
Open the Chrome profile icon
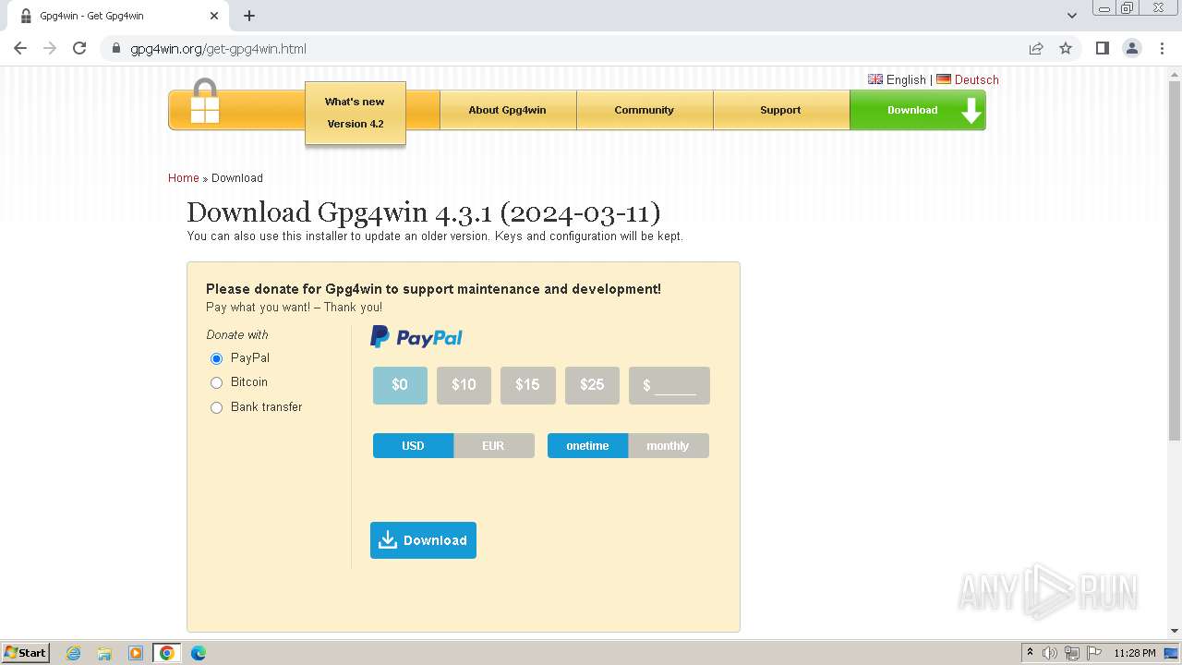pos(1131,48)
